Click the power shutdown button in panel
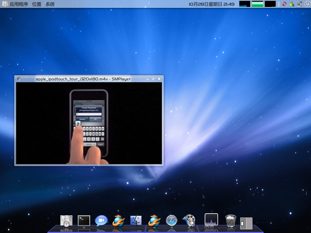The height and width of the screenshot is (233, 311). click(x=308, y=4)
